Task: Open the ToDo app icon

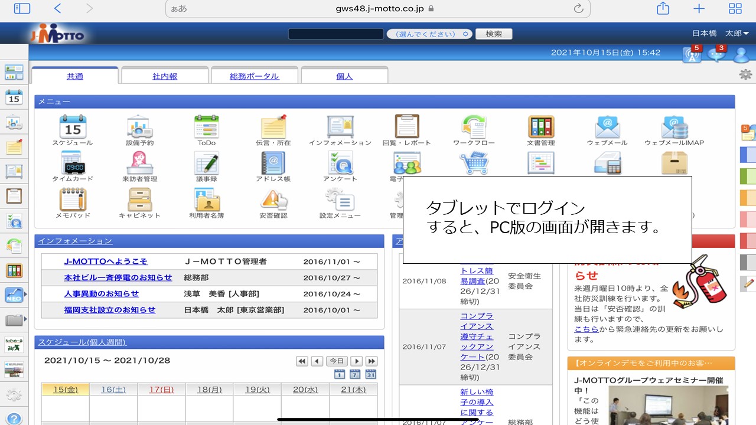Action: click(205, 126)
